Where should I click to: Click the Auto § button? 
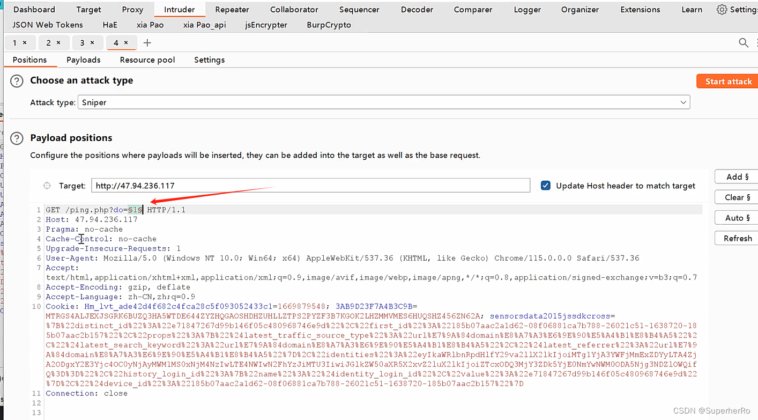[x=737, y=217]
